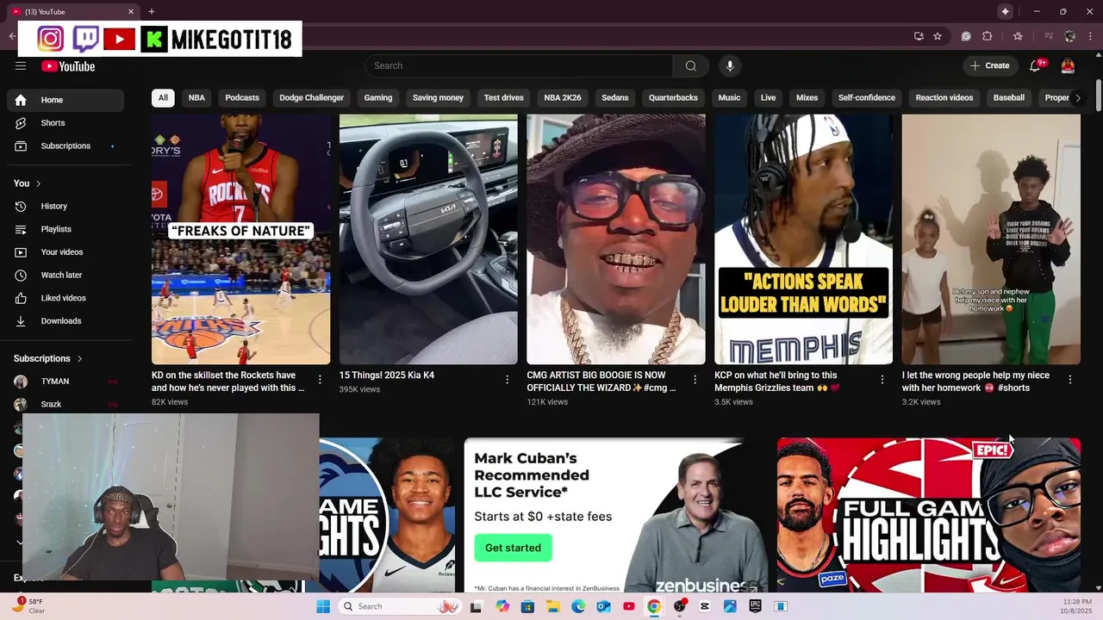Open the notifications bell

tap(1035, 65)
